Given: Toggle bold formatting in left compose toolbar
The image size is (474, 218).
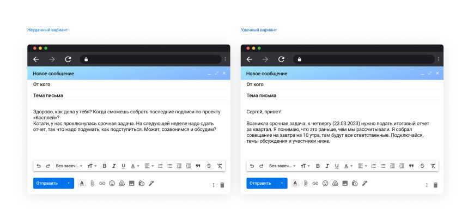Looking at the screenshot, I should click(x=105, y=166).
